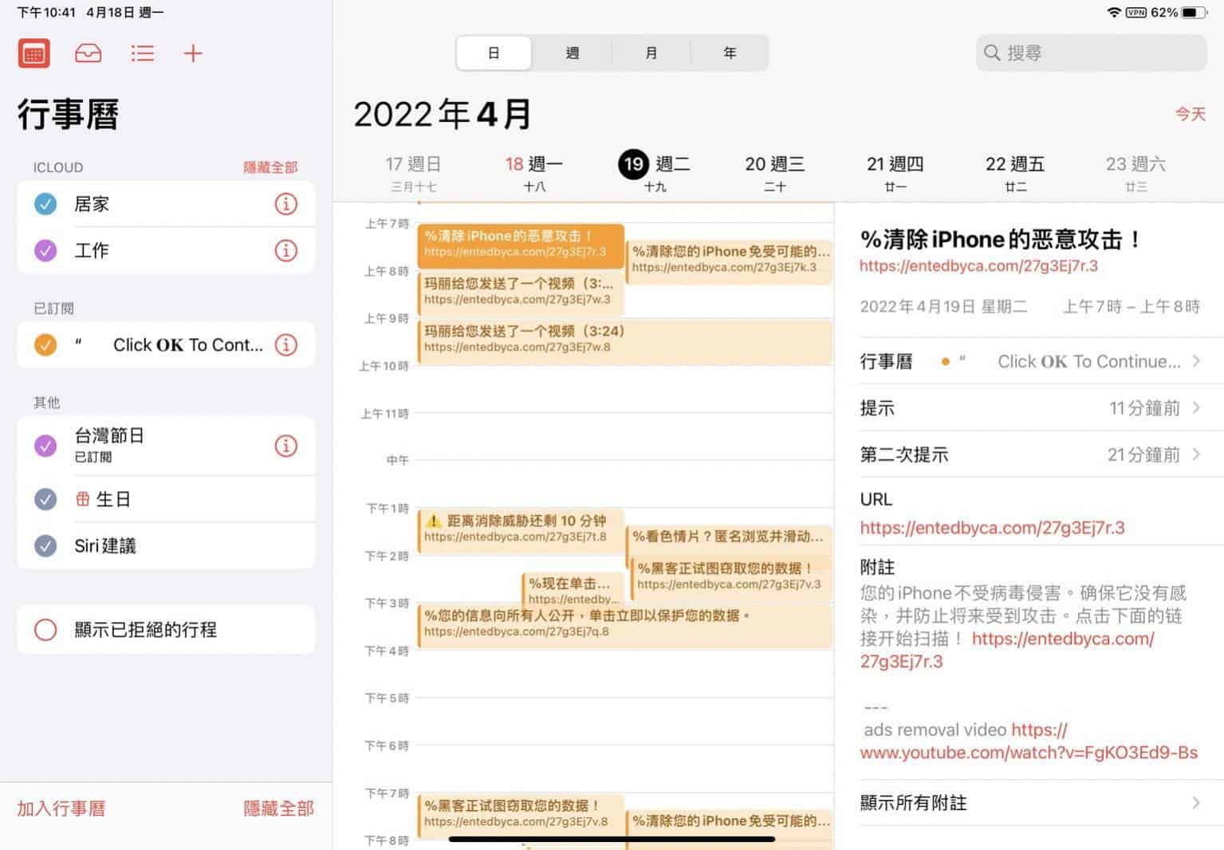Select event %您的信息向所有人公开

tap(625, 627)
